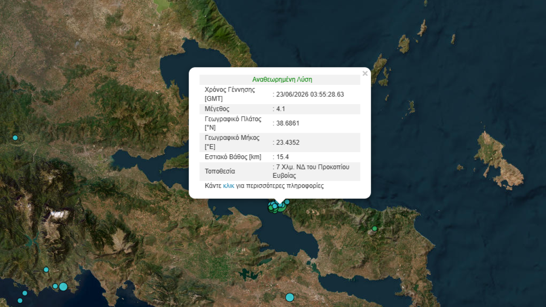Click the magnitude value 4.1
Screen dimensions: 546x307
pyautogui.click(x=281, y=109)
